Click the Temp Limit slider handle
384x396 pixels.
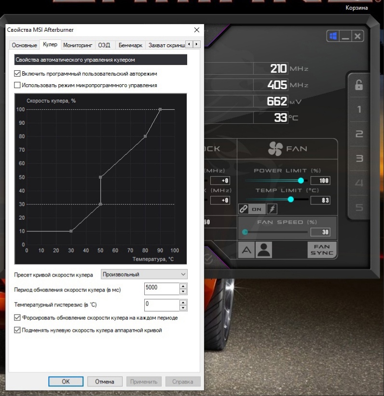[291, 199]
